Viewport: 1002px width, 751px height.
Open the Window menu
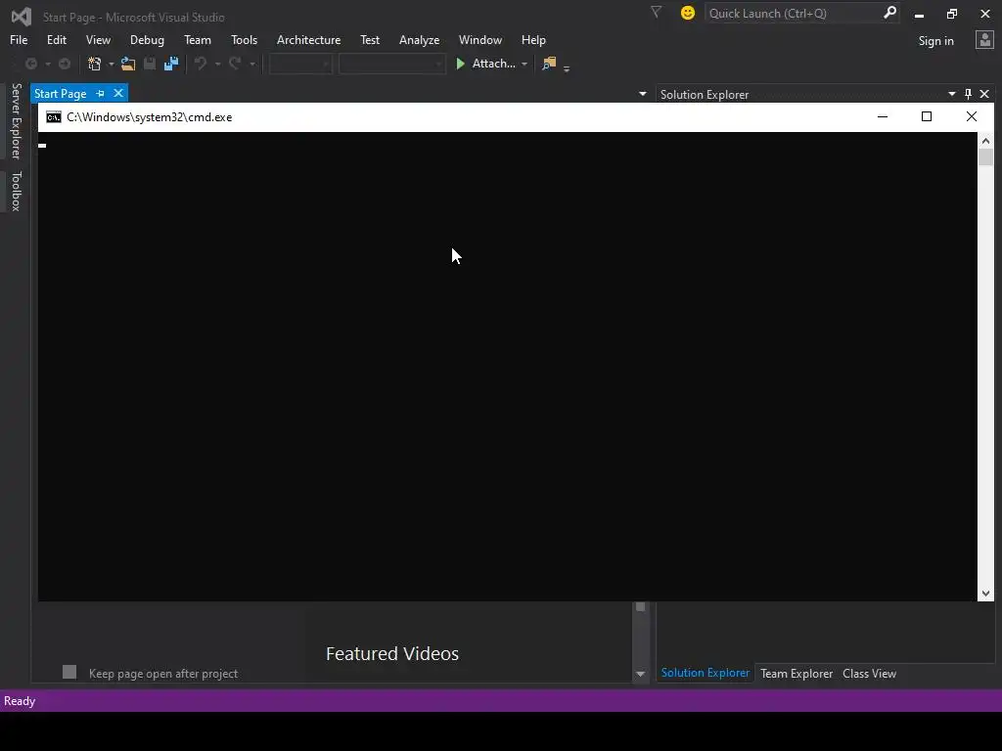click(479, 39)
